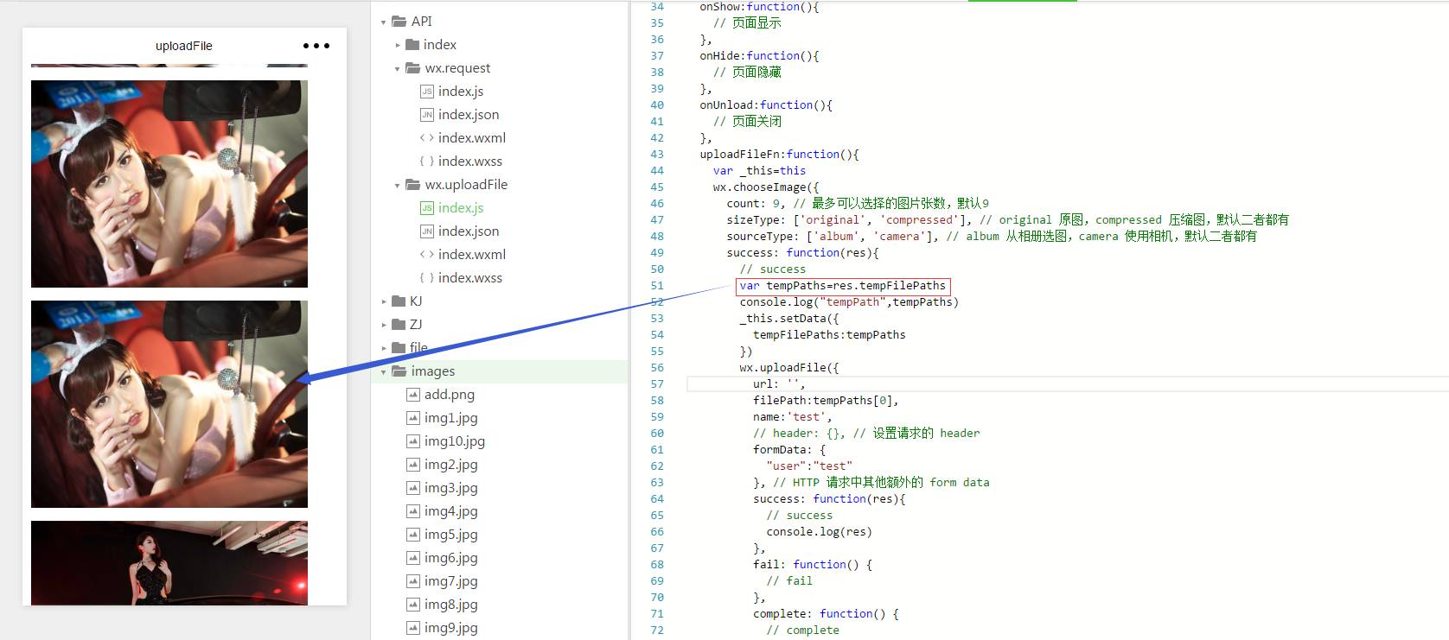1449x640 pixels.
Task: Open index.json under wx.request
Action: coord(469,114)
